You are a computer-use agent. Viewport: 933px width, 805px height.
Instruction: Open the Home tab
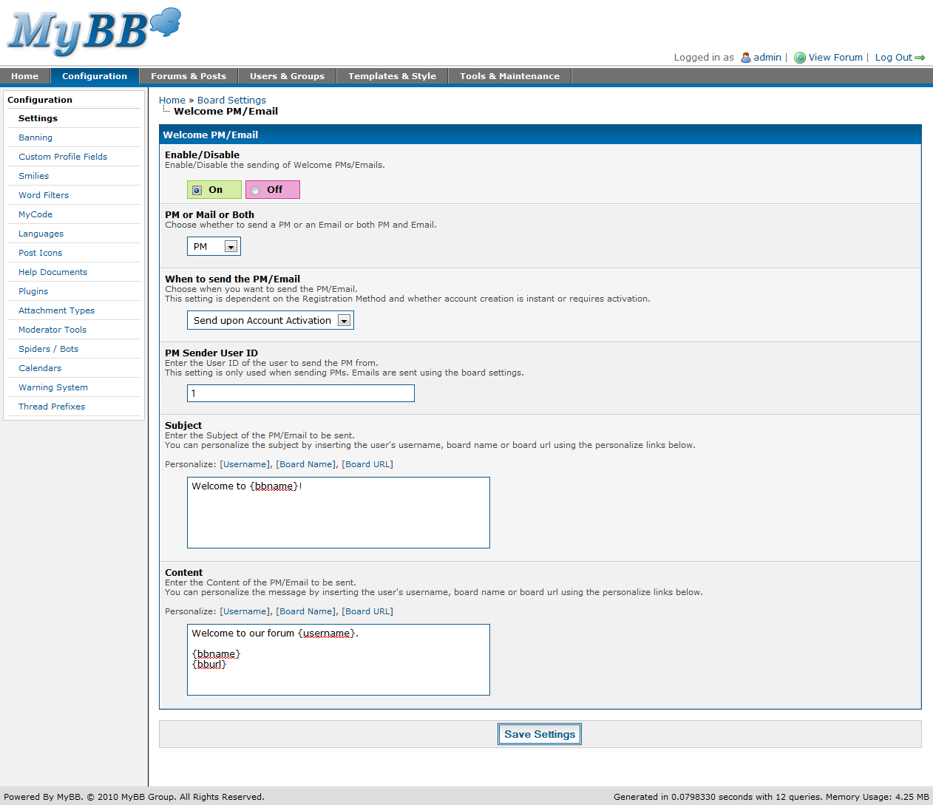coord(25,76)
